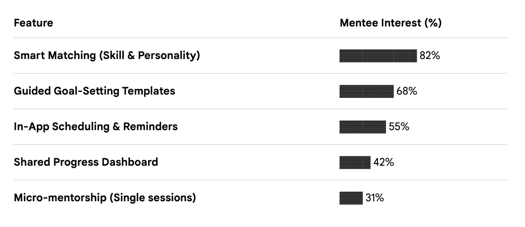Select the Smart Matching row label
Screen dimensions: 525x227
[106, 56]
